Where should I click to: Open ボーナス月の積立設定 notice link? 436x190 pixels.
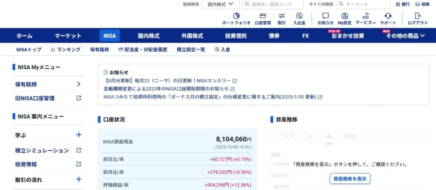coord(209,97)
